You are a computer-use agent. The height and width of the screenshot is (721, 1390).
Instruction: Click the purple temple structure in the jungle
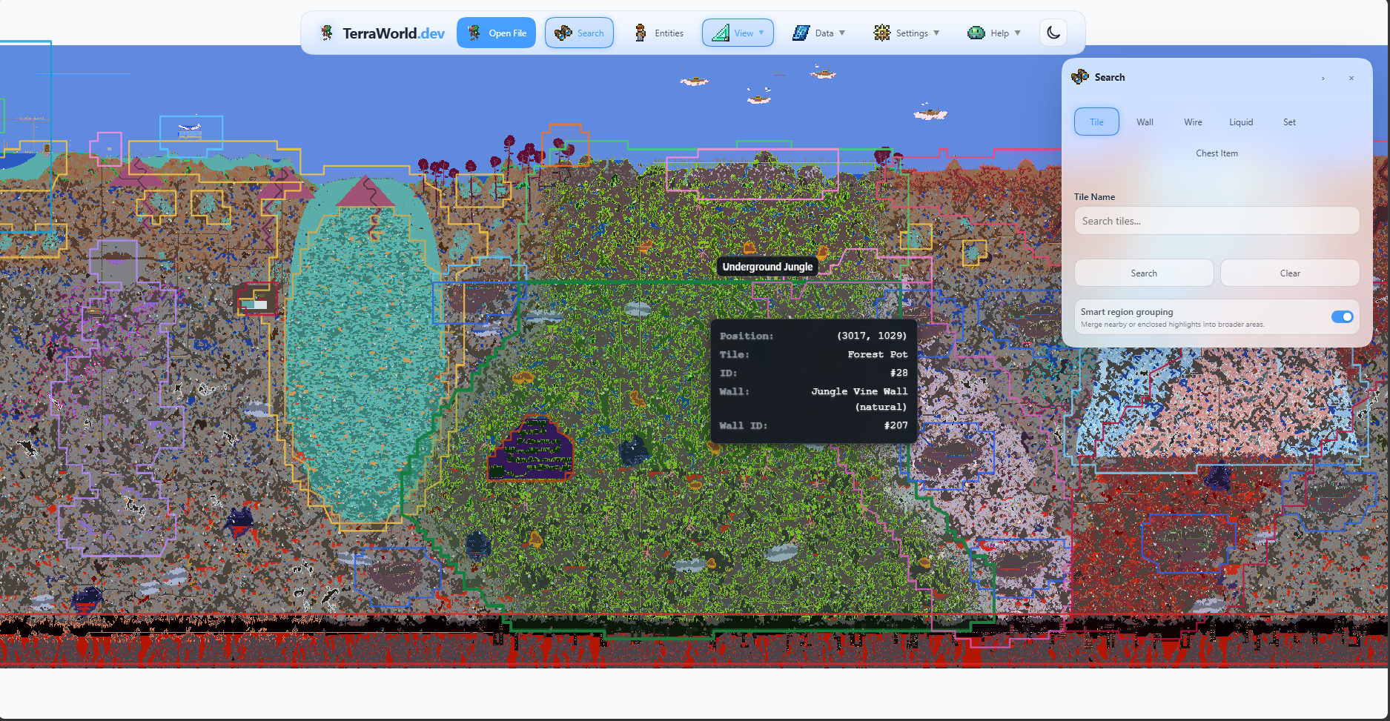530,448
